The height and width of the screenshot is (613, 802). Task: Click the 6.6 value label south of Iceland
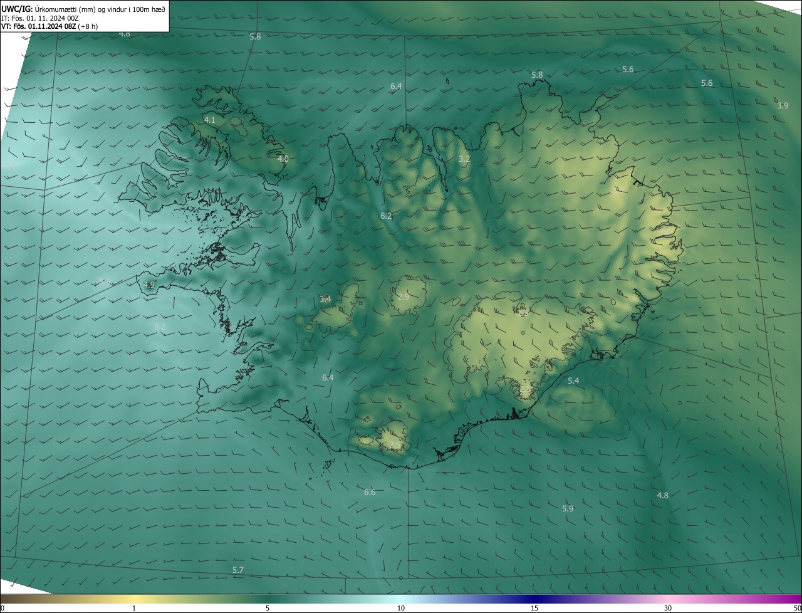(370, 492)
